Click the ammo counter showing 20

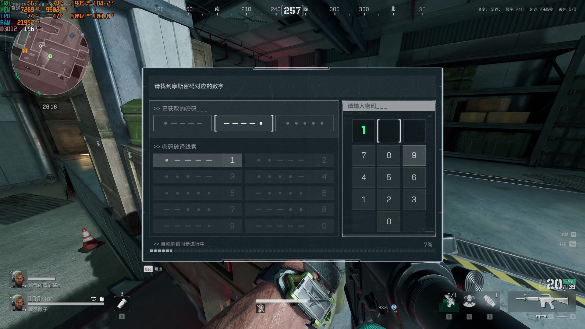point(554,284)
